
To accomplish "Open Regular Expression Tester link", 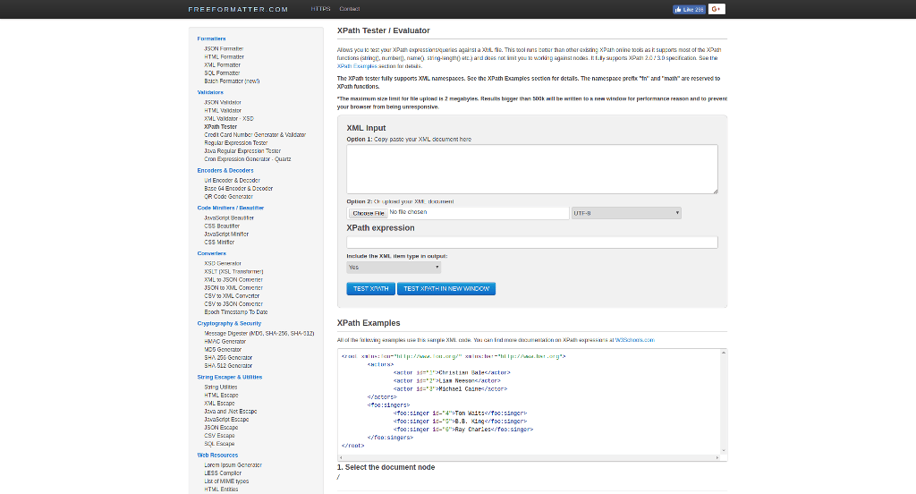I will [x=236, y=143].
